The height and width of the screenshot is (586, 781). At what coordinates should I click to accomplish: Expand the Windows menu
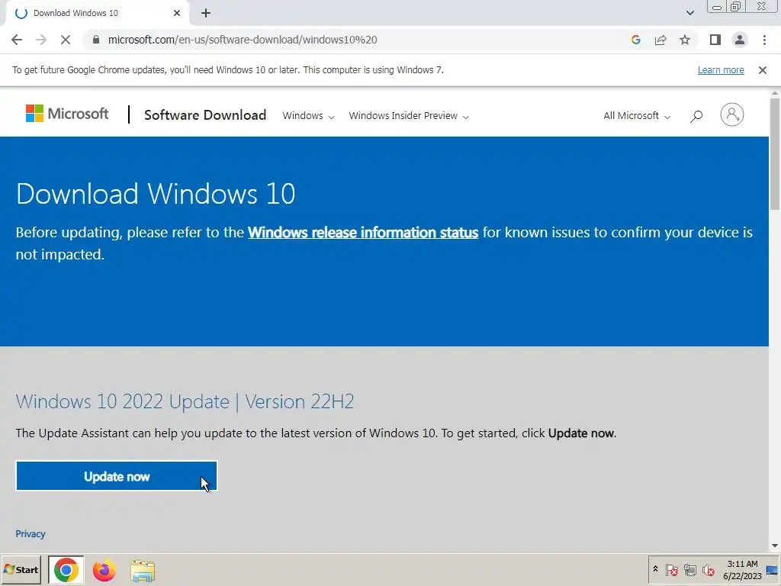point(308,116)
